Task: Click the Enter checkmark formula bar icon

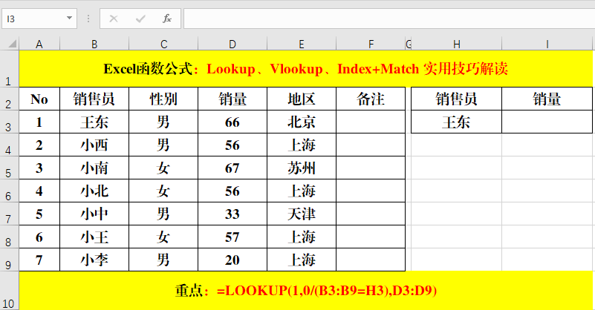Action: click(140, 19)
